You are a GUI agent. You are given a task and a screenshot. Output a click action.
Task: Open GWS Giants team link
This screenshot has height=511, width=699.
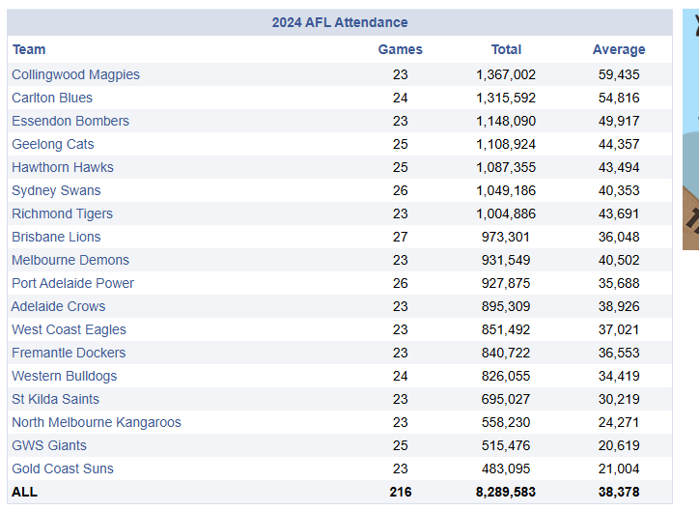point(49,445)
